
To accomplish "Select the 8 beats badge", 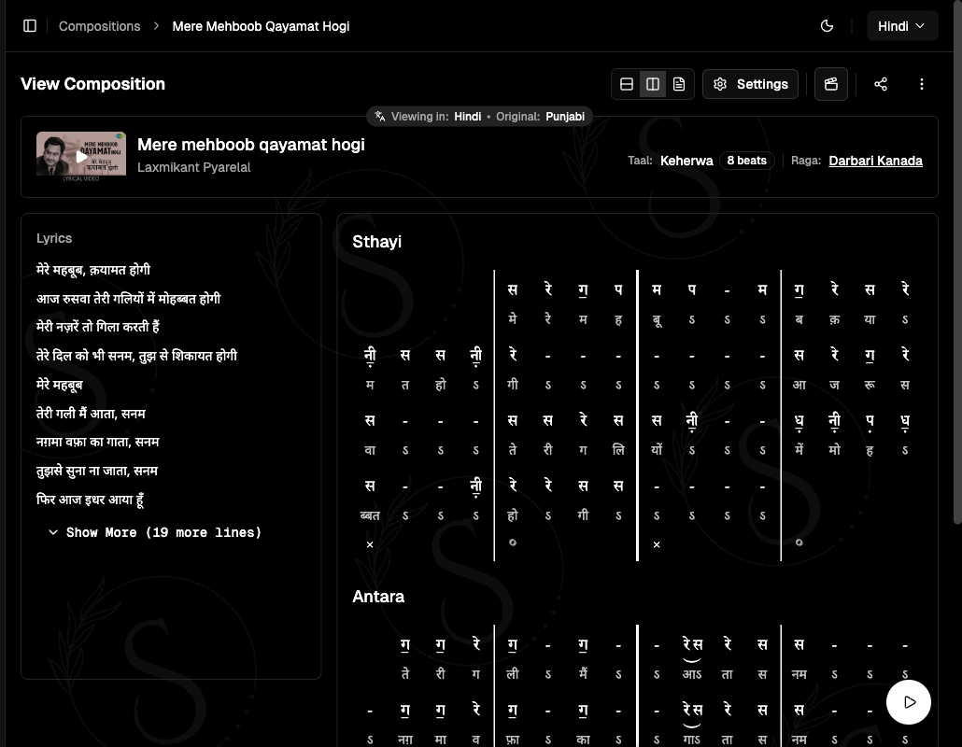I will point(746,160).
